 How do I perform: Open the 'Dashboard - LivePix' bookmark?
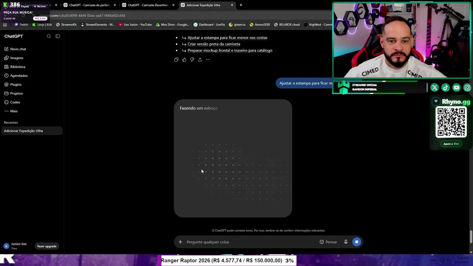point(209,25)
